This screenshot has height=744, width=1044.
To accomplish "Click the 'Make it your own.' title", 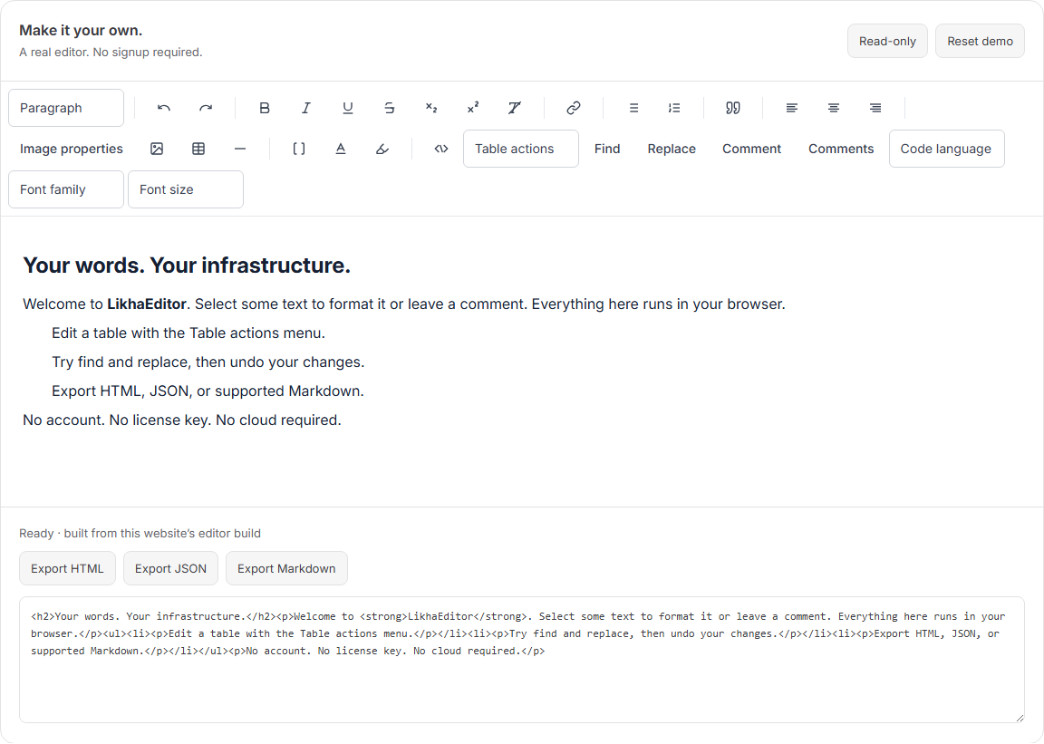I will (81, 30).
